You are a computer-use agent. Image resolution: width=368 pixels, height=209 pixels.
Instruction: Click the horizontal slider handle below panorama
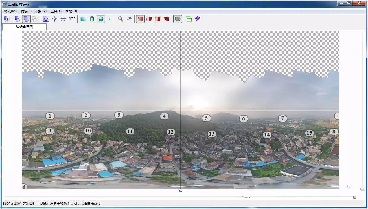[355, 197]
